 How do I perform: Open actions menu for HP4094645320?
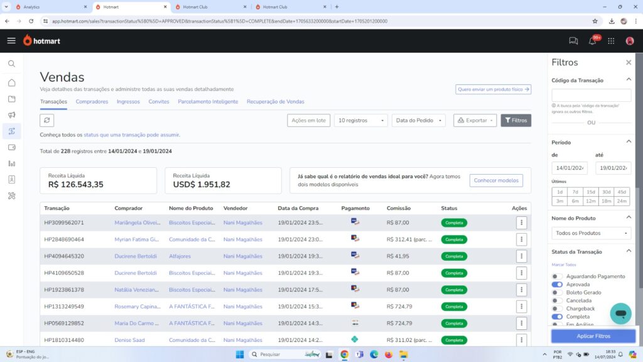click(521, 256)
